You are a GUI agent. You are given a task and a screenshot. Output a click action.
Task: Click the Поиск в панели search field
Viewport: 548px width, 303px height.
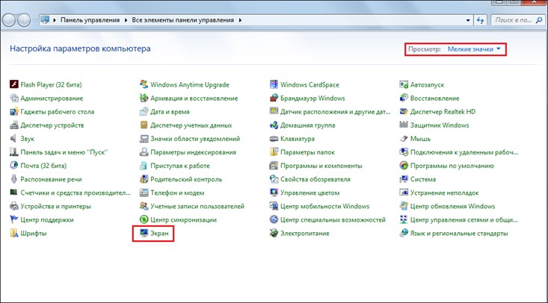point(517,20)
